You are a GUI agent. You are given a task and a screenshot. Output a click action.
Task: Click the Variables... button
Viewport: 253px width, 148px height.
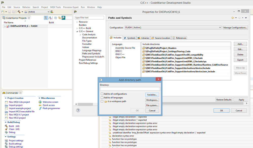pyautogui.click(x=152, y=95)
